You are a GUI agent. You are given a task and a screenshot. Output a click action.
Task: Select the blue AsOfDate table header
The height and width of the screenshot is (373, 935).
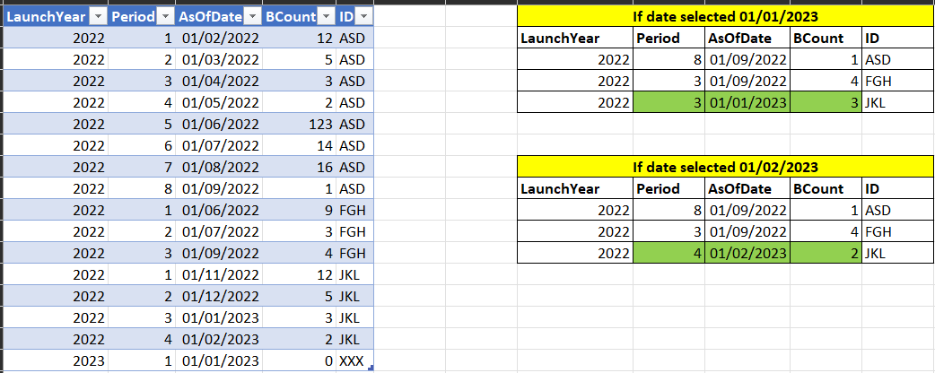(219, 17)
